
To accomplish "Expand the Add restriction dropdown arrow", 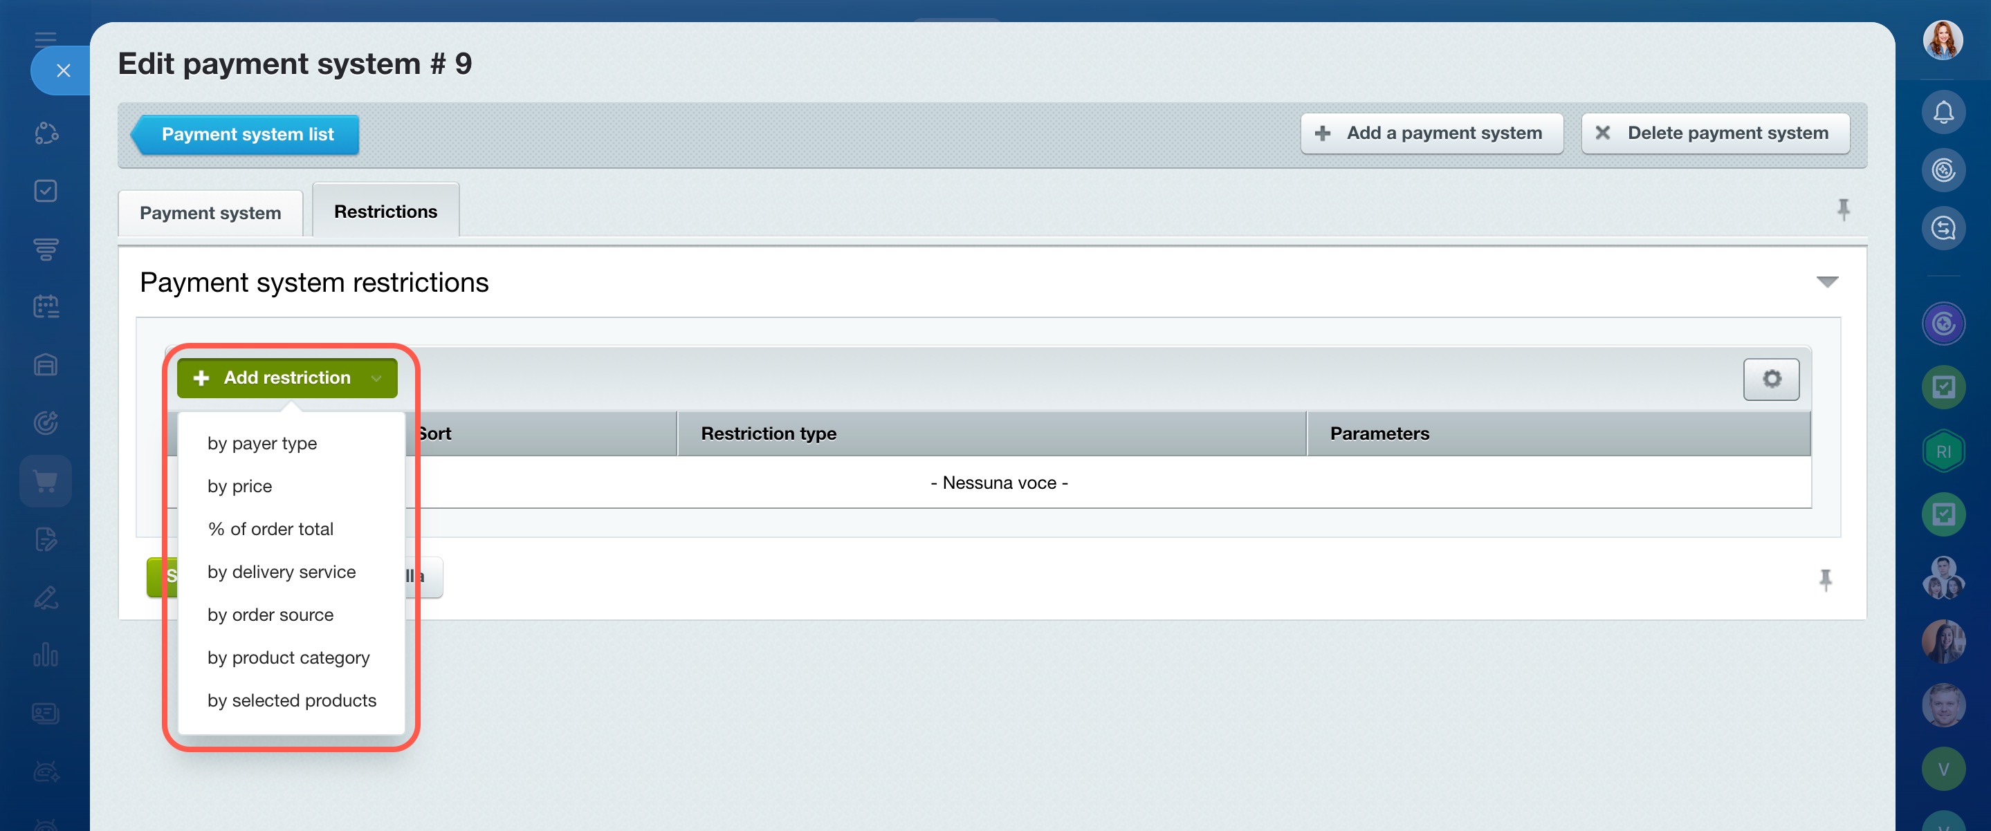I will pos(376,377).
